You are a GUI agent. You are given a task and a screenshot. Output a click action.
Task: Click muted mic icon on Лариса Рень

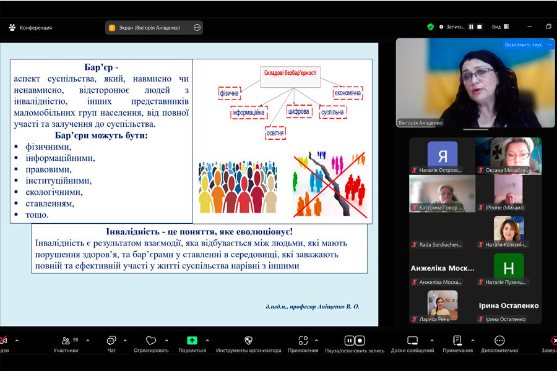415,319
